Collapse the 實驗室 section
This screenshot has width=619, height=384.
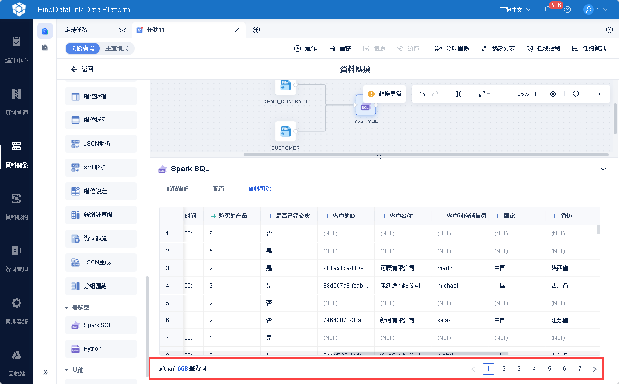(66, 308)
